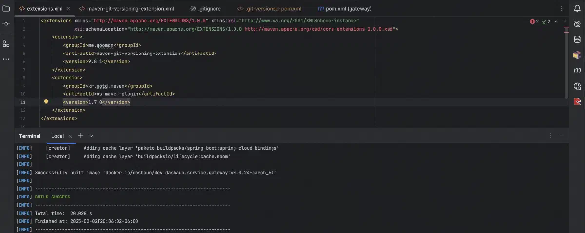Close the Local terminal session tab
585x233 pixels.
click(70, 136)
